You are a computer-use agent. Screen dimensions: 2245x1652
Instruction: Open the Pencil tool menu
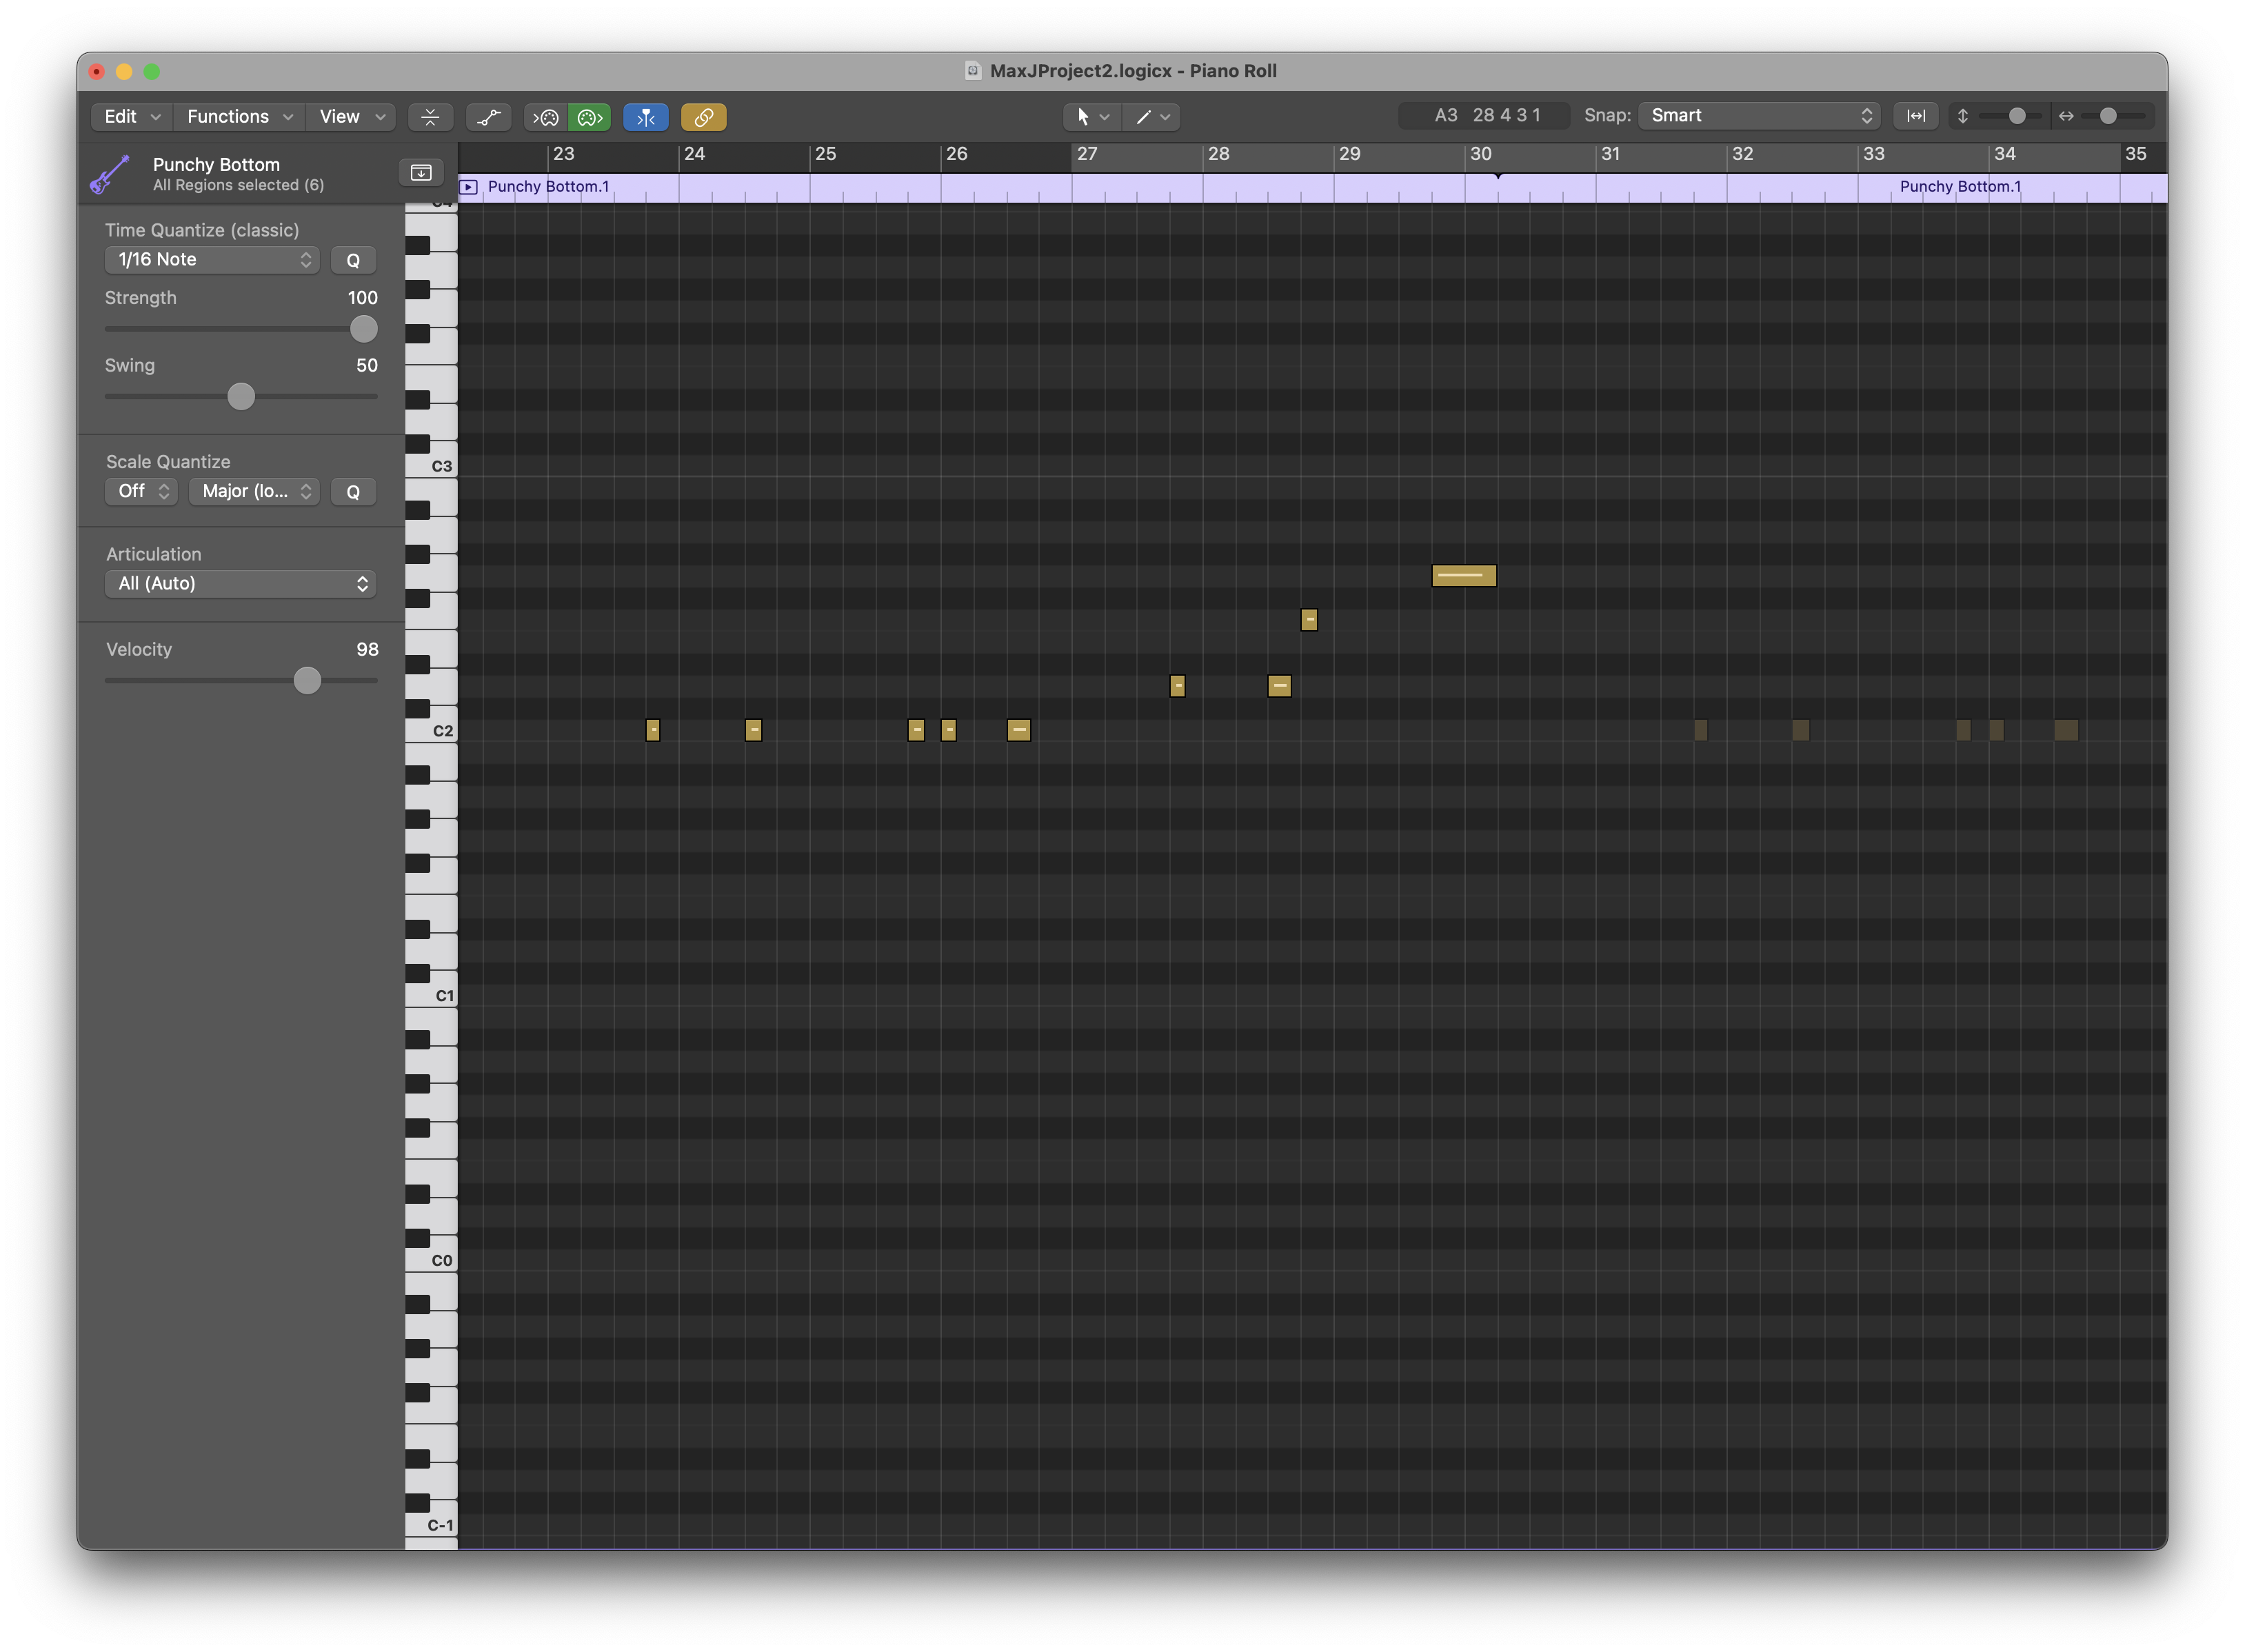click(x=1151, y=117)
